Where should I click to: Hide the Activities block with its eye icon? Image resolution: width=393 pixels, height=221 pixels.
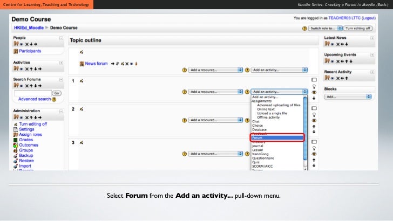tap(22, 70)
